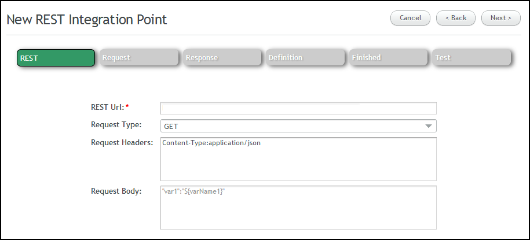Open the Request Type dropdown

pos(298,126)
